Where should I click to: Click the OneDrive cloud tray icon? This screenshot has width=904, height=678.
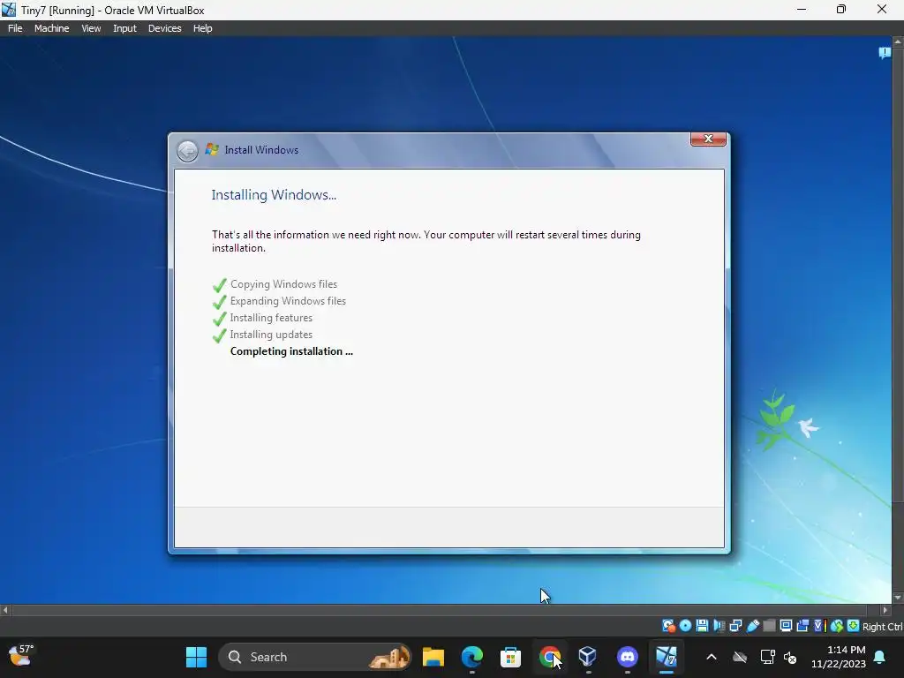740,657
